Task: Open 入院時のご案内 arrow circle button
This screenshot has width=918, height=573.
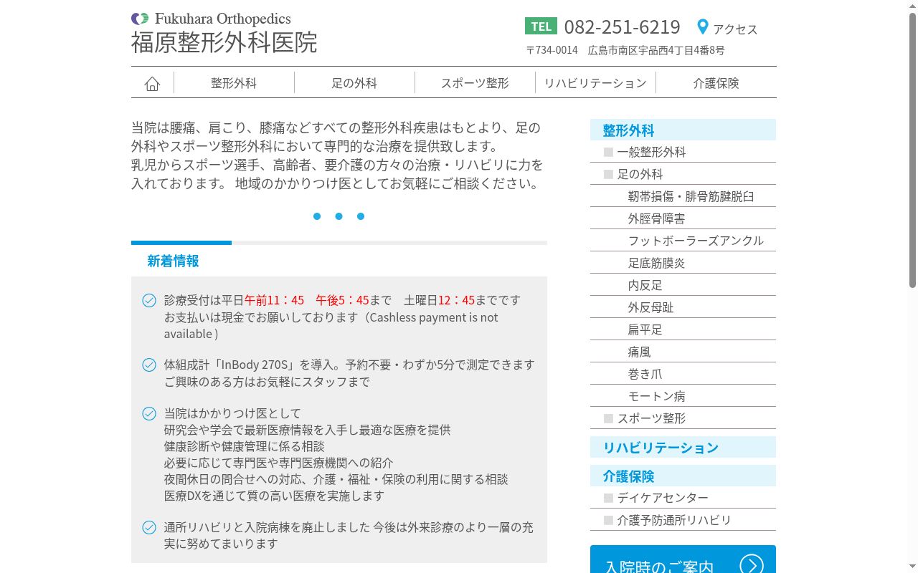Action: coord(752,565)
